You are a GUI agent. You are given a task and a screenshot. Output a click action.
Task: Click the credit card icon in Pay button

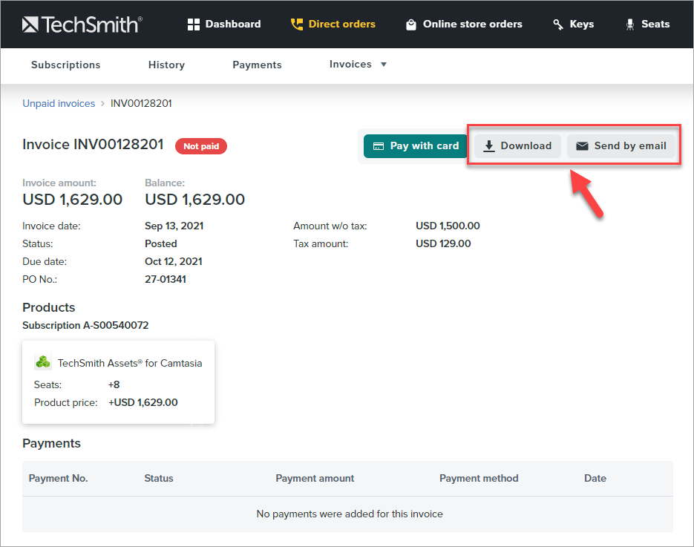[378, 146]
